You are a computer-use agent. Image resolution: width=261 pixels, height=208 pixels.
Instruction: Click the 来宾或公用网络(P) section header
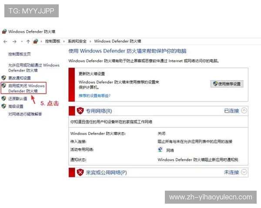point(158,172)
